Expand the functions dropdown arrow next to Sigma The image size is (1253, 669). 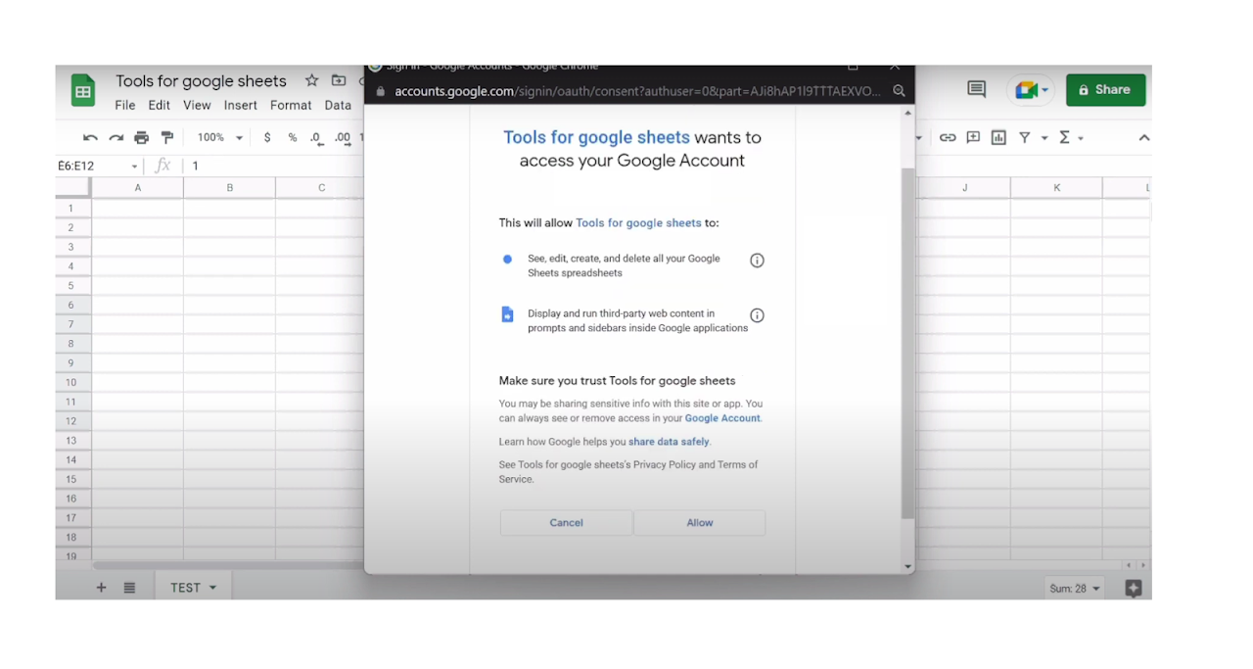(1081, 138)
